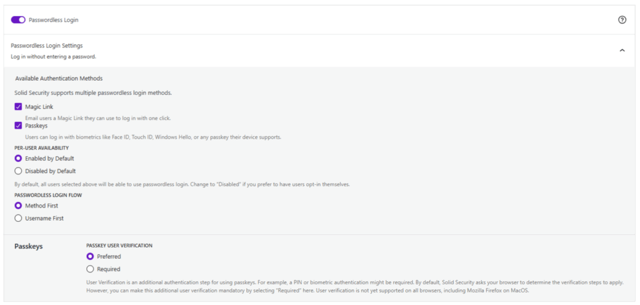The width and height of the screenshot is (640, 305).
Task: Click the Passwordless Login label beside the switch
Action: 53,20
